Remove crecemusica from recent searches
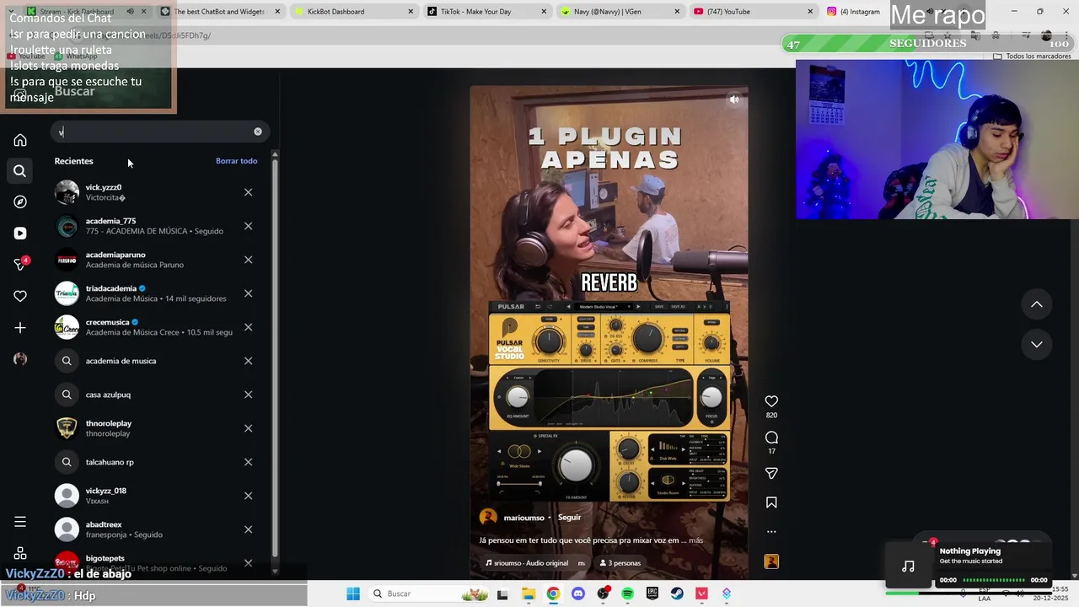Image resolution: width=1079 pixels, height=607 pixels. tap(248, 327)
